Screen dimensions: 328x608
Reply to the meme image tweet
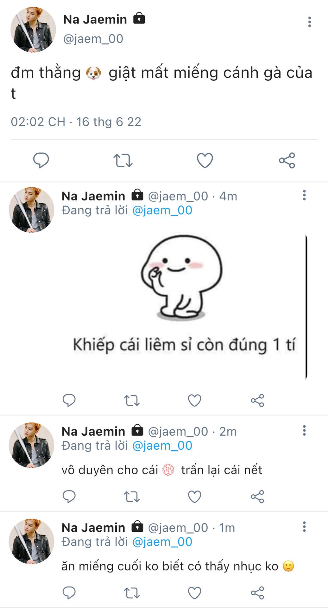[x=69, y=400]
